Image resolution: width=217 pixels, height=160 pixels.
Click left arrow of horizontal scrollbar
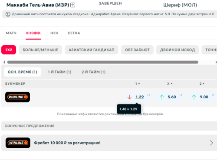[4, 62]
